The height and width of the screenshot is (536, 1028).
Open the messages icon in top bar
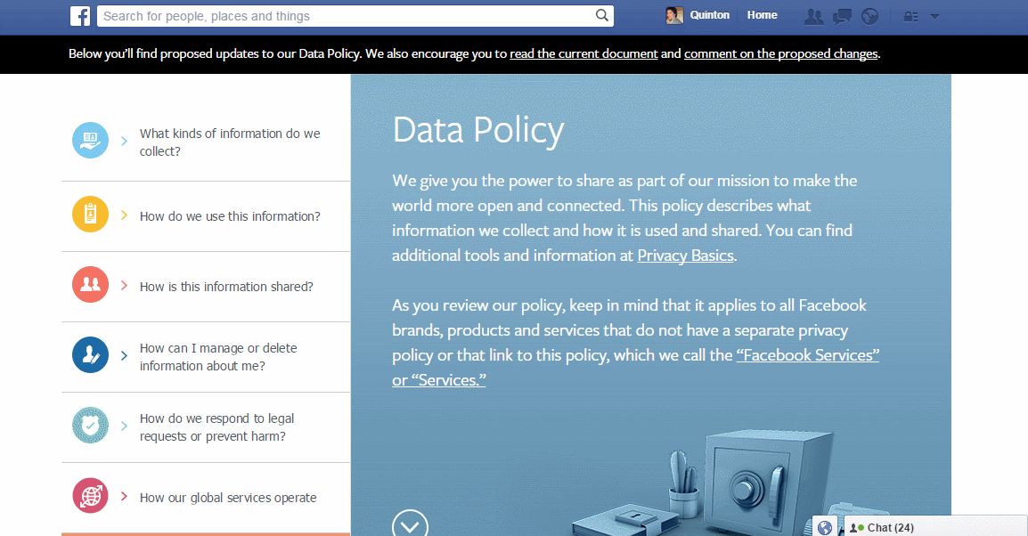pos(842,16)
